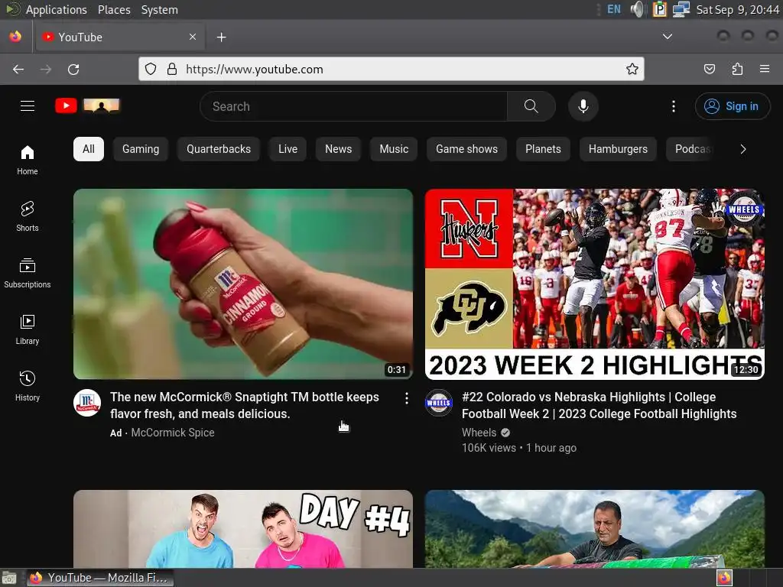Open Colorado vs Nebraska Highlights title
The width and height of the screenshot is (783, 587).
click(x=599, y=405)
